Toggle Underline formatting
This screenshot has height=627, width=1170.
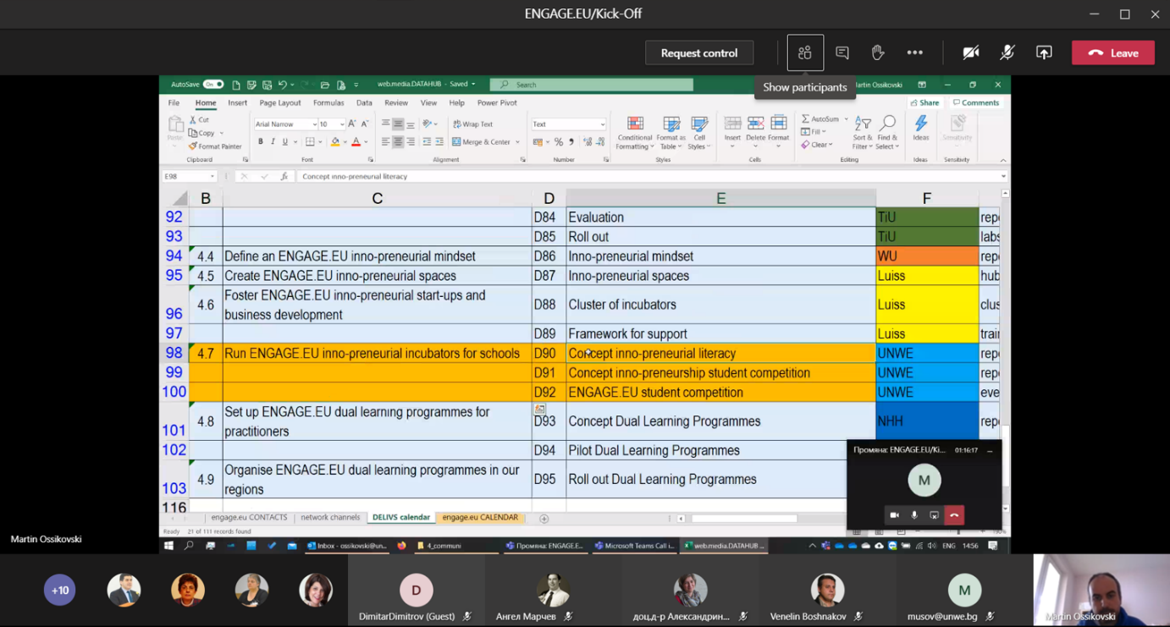284,142
